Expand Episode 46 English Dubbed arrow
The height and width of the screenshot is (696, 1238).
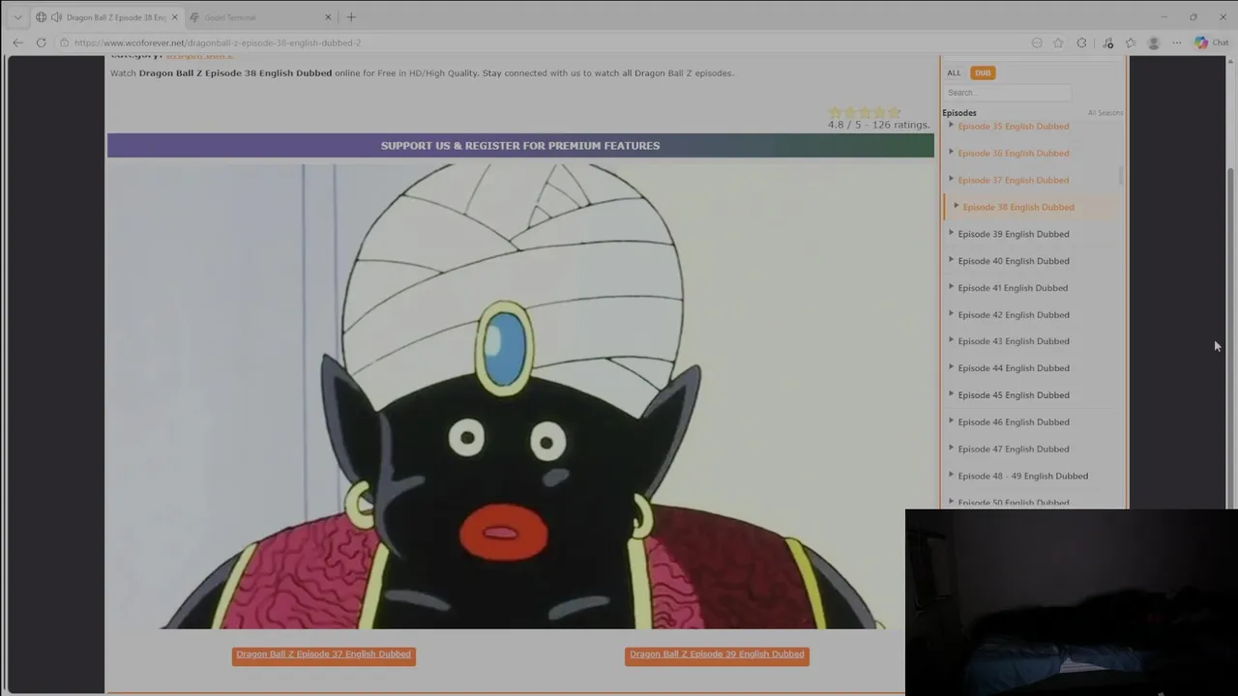pos(951,421)
